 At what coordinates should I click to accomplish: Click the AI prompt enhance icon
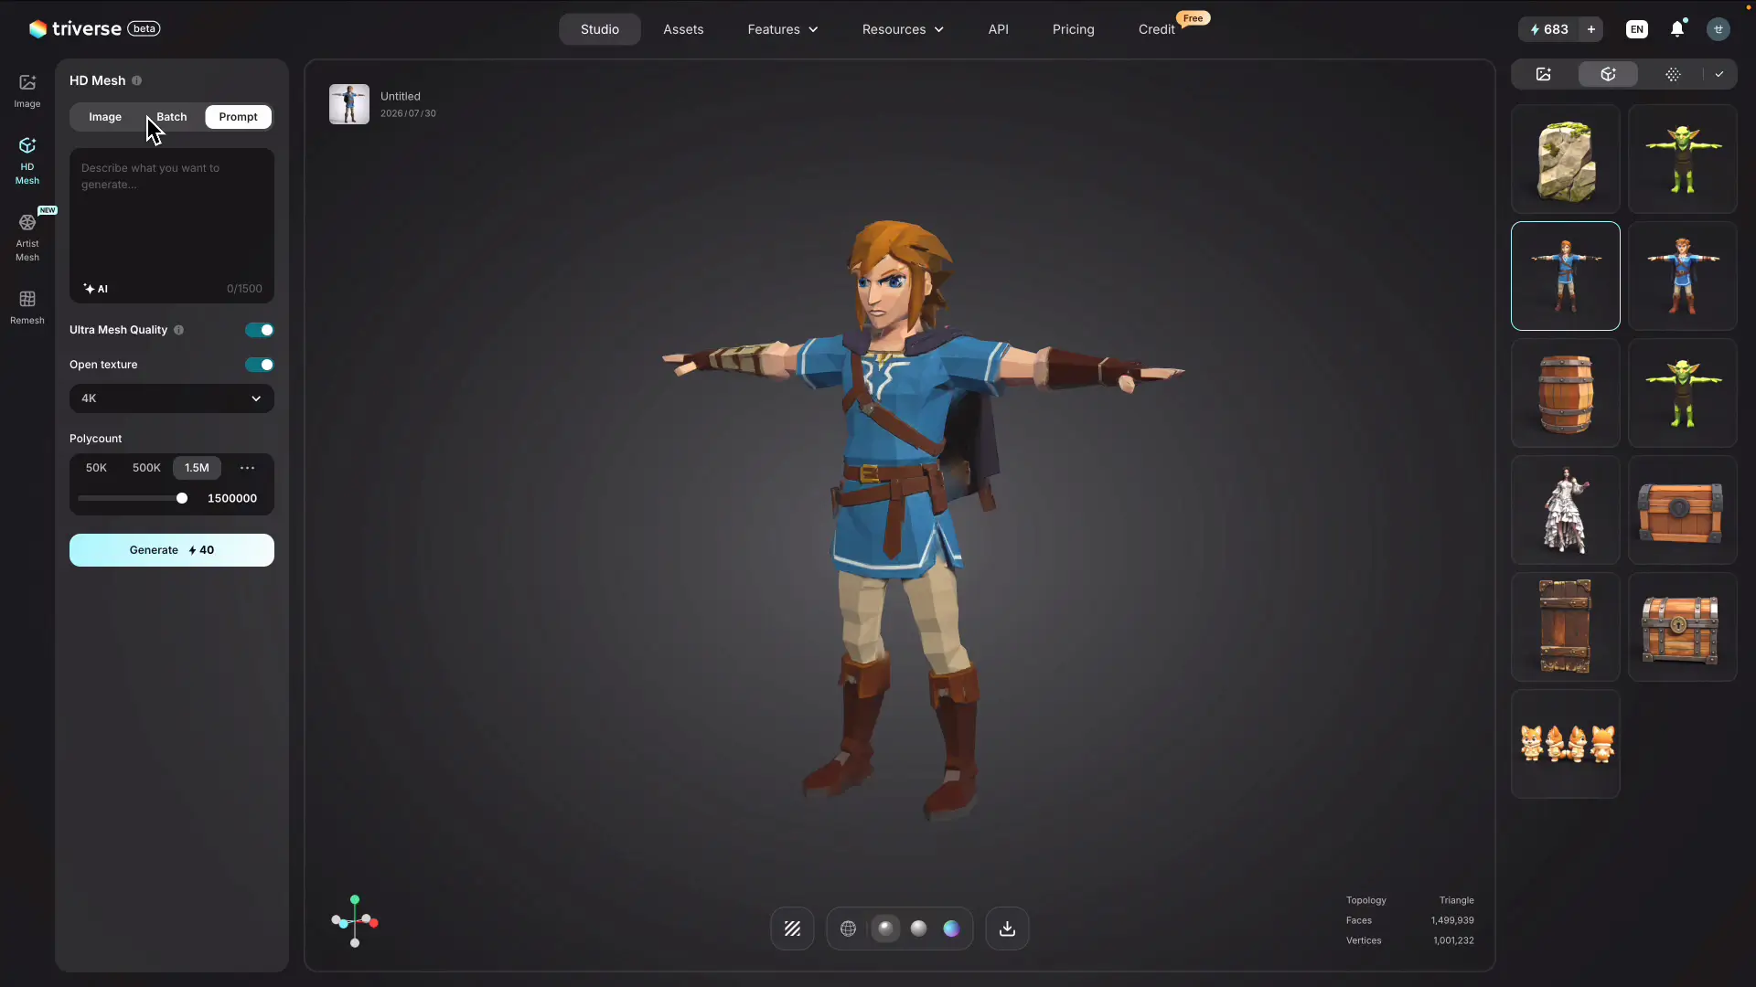pos(96,289)
